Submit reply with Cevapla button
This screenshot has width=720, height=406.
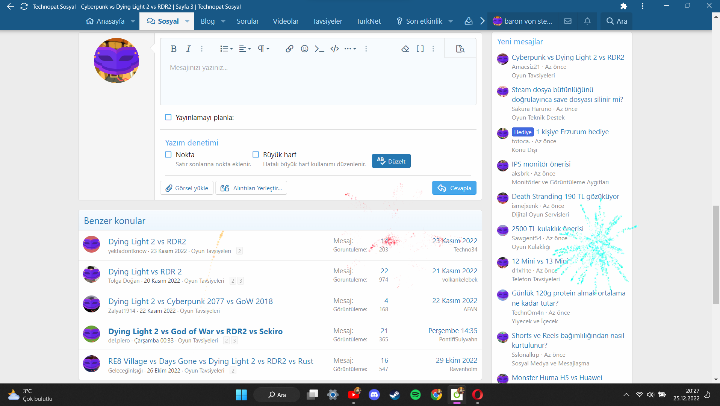coord(454,188)
